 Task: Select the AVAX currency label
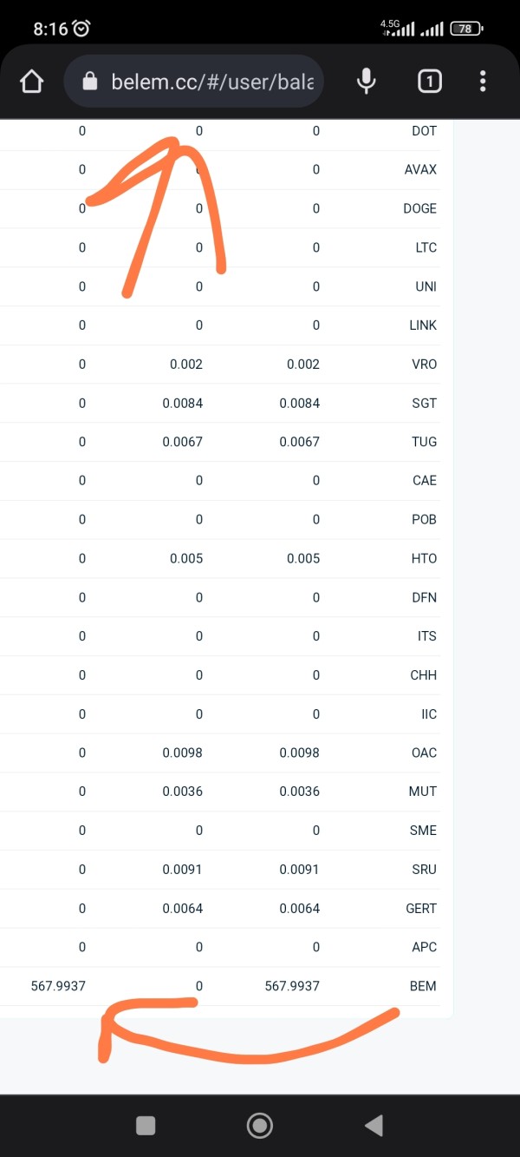coord(420,169)
